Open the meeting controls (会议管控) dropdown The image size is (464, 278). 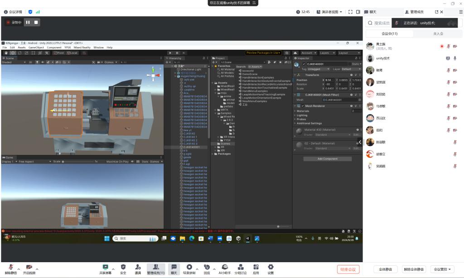point(442,269)
